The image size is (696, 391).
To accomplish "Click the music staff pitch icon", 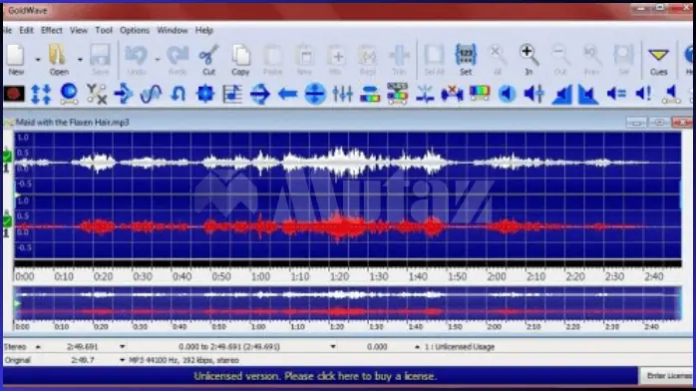I will [232, 94].
